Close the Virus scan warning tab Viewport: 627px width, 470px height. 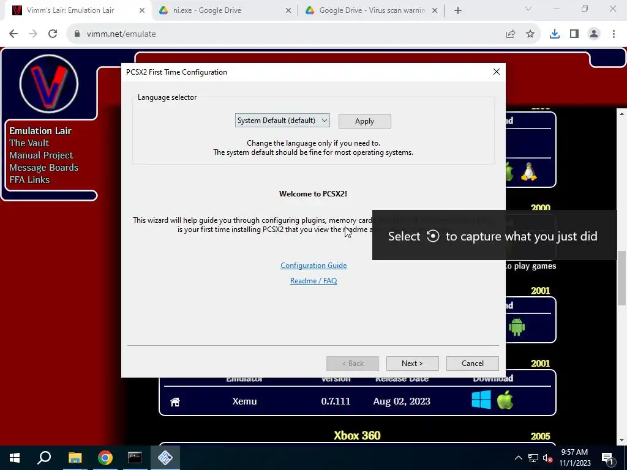coord(435,10)
